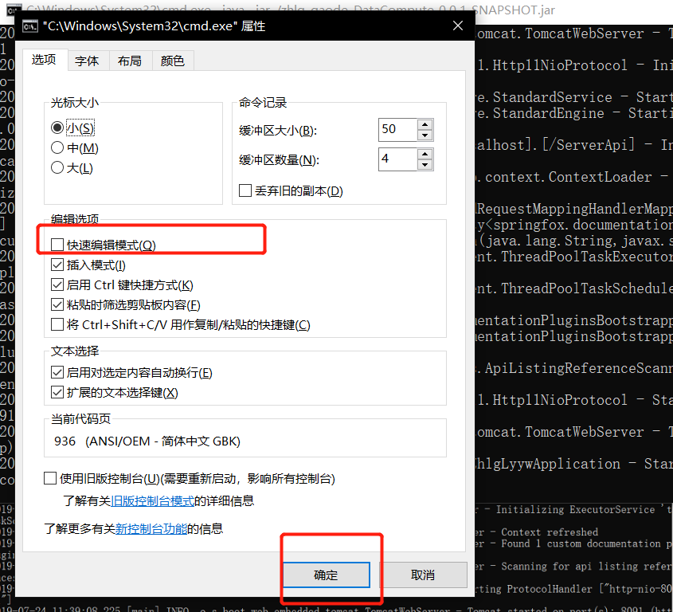673x612 pixels.
Task: Click the 当前代码页 group label
Action: [x=80, y=418]
